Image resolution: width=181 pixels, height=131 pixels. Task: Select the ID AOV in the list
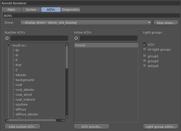tap(17, 50)
